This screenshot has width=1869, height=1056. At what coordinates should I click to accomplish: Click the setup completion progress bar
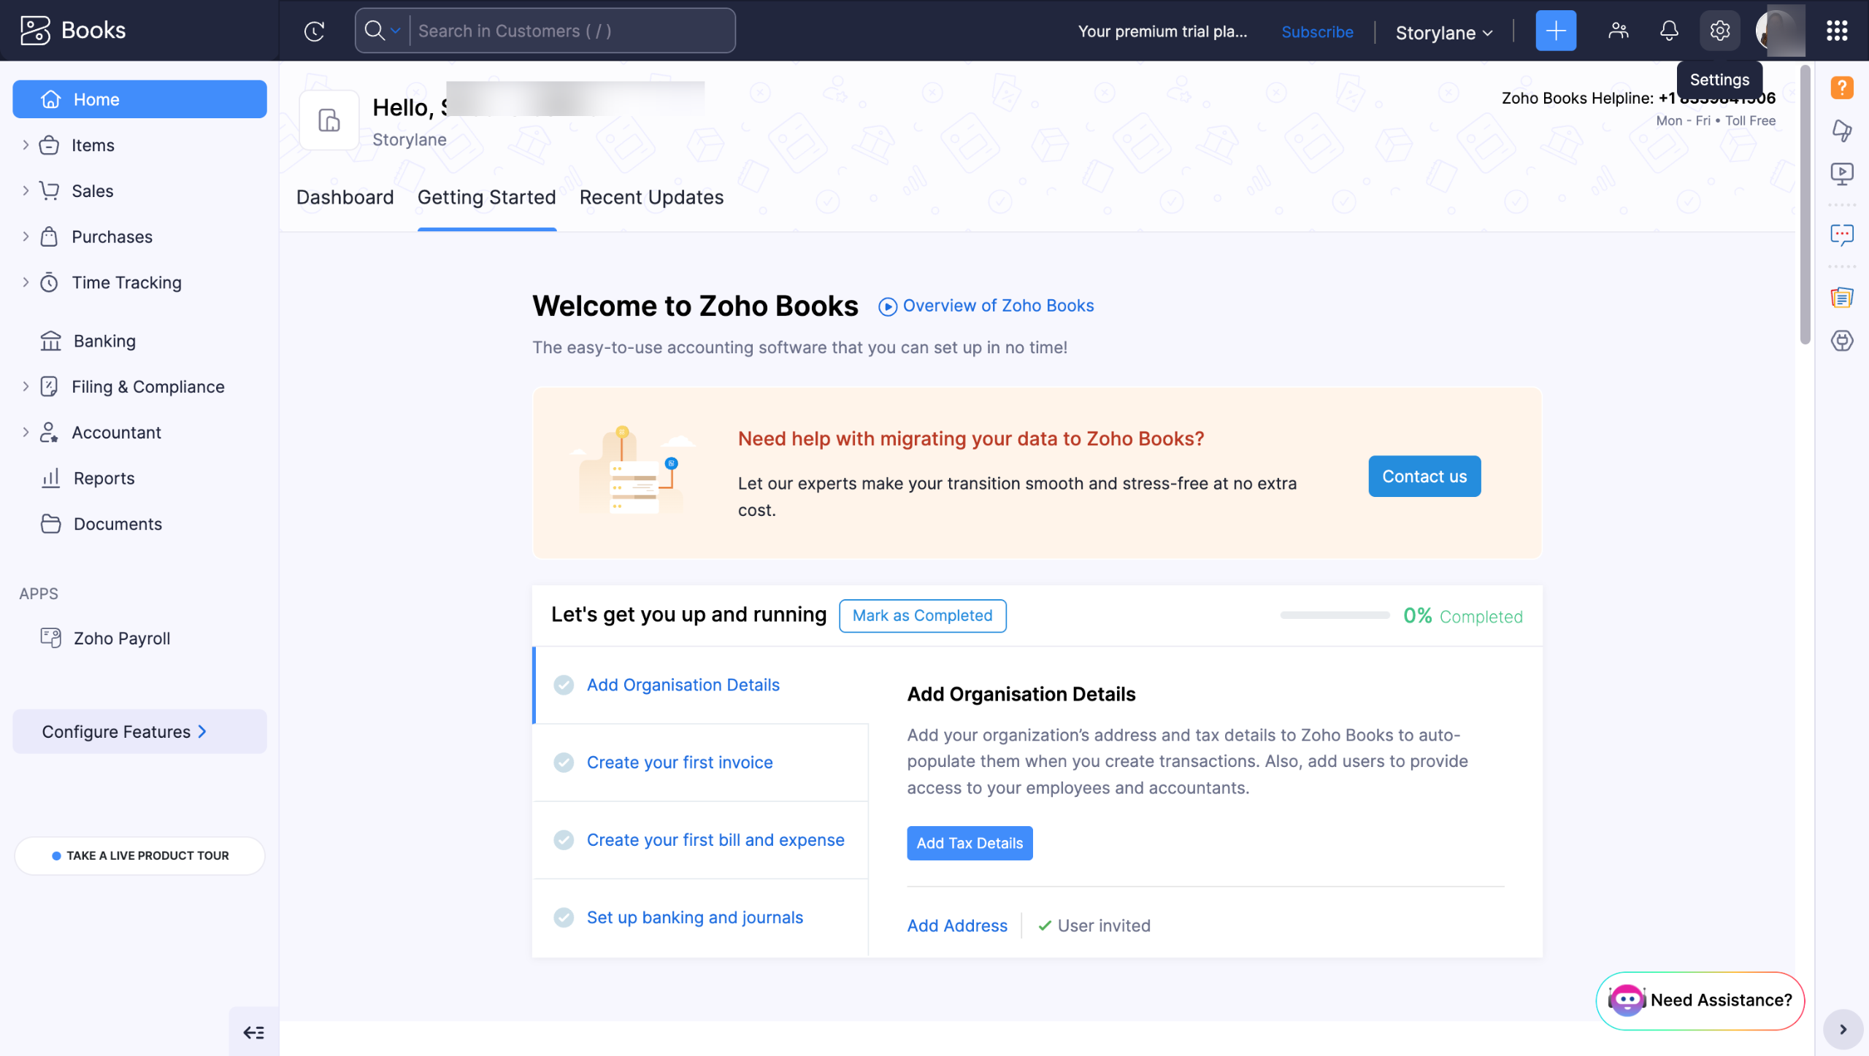(1334, 615)
